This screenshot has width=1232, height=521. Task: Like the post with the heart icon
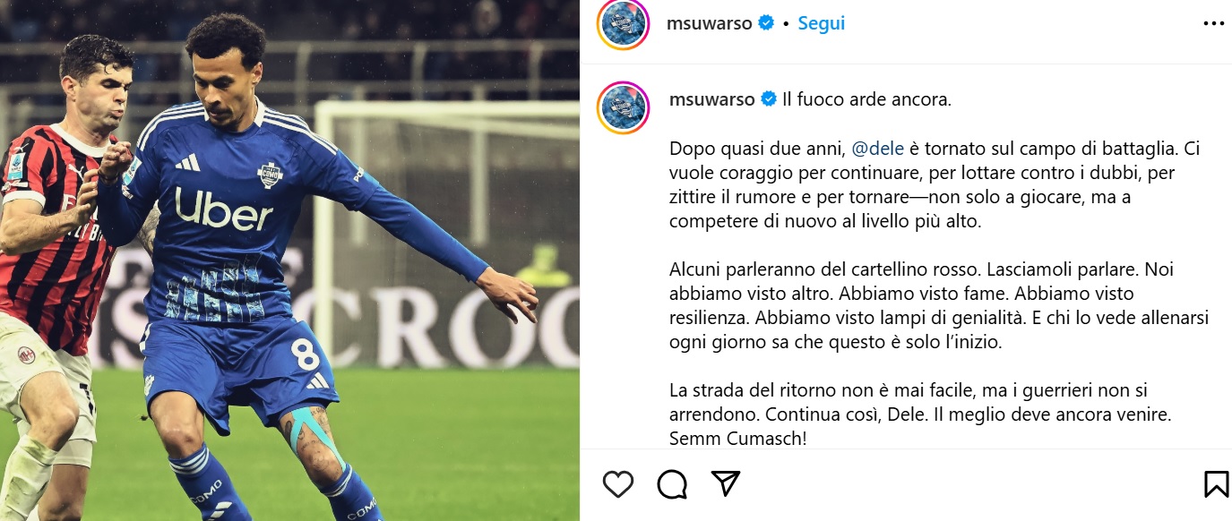tap(618, 484)
